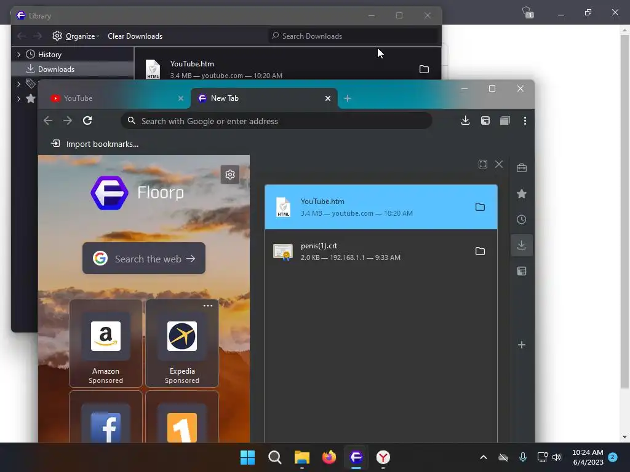630x472 pixels.
Task: Click the microphone tray icon
Action: click(523, 457)
